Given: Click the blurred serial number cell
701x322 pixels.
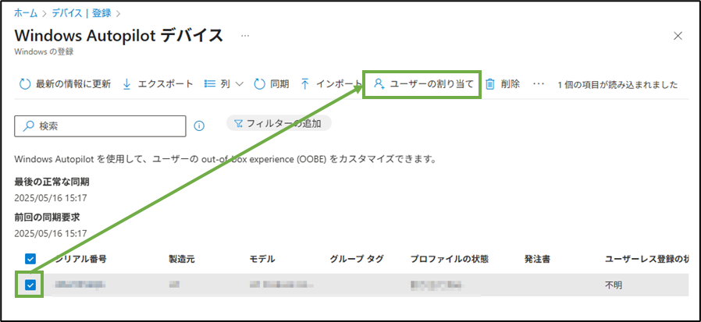Looking at the screenshot, I should [x=79, y=285].
